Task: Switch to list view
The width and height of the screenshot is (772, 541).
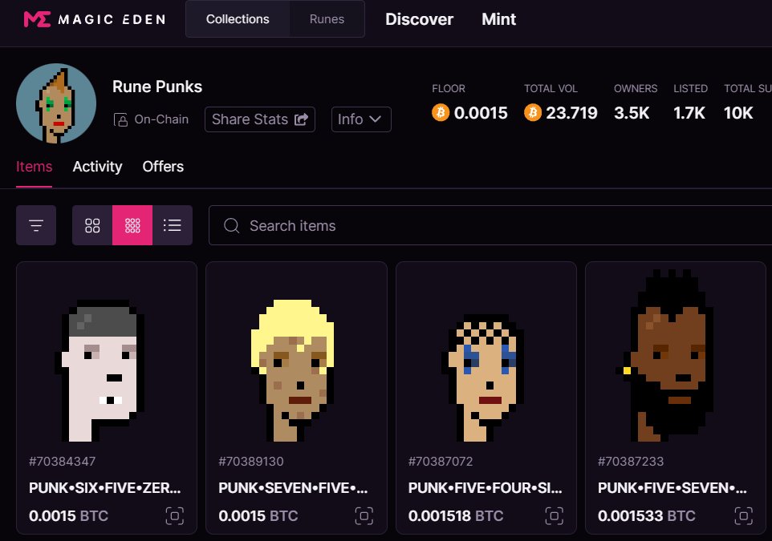Action: tap(173, 225)
